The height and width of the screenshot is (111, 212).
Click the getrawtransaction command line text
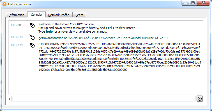tap(104, 38)
